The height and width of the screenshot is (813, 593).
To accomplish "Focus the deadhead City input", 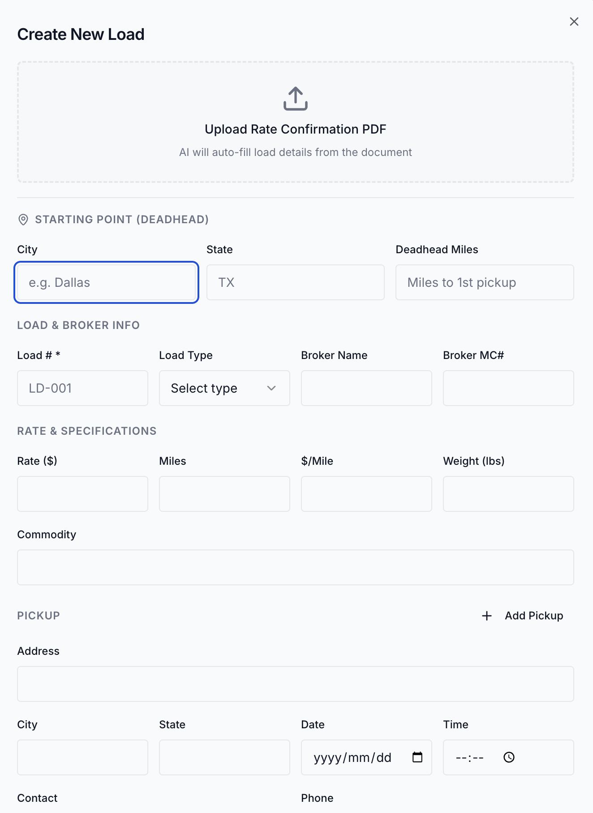I will (106, 282).
